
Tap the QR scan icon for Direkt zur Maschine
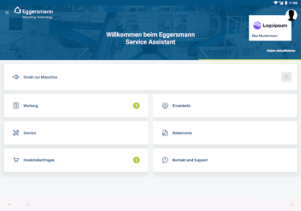coord(286,77)
